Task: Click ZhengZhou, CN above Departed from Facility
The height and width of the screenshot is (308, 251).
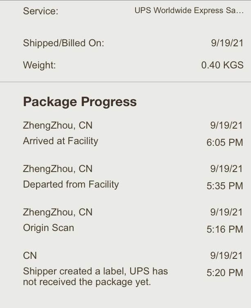Action: pos(58,169)
